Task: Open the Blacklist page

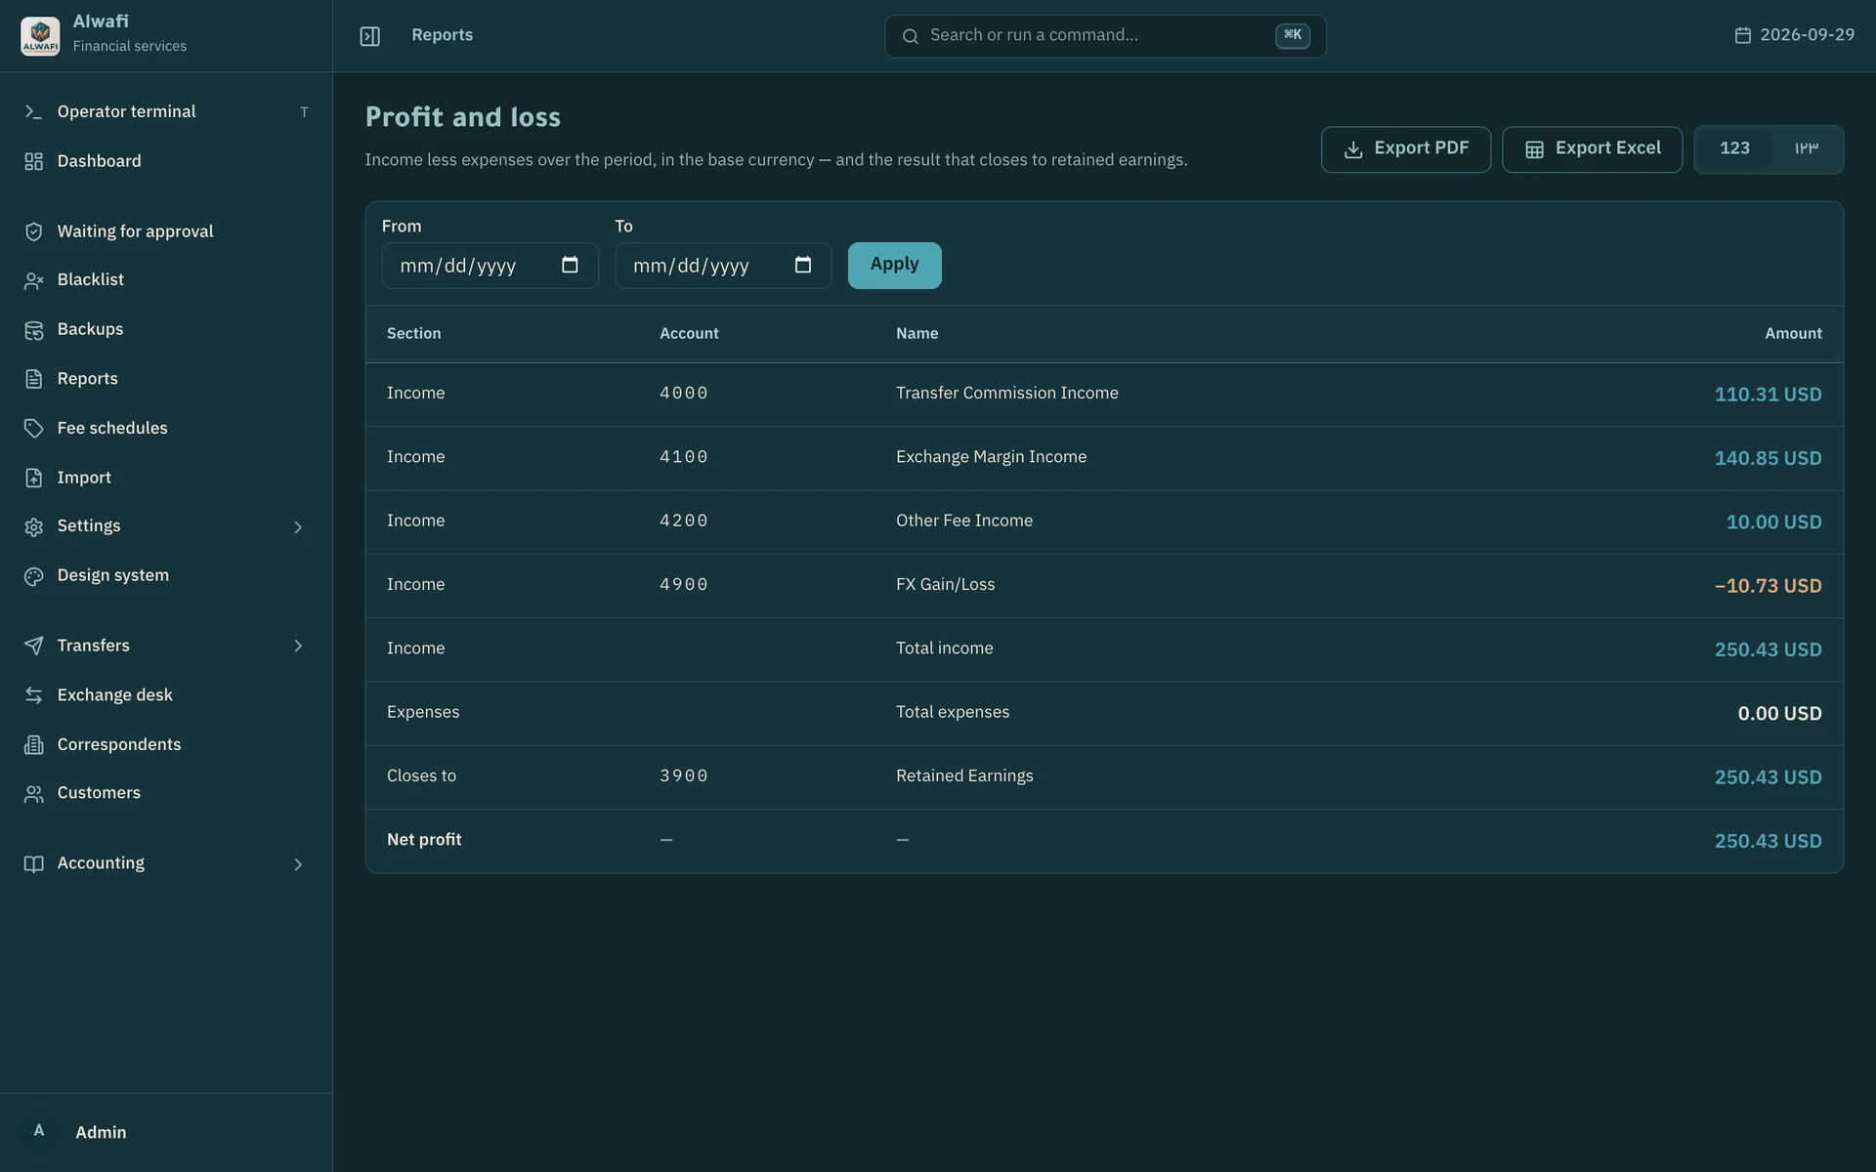Action: pyautogui.click(x=166, y=280)
